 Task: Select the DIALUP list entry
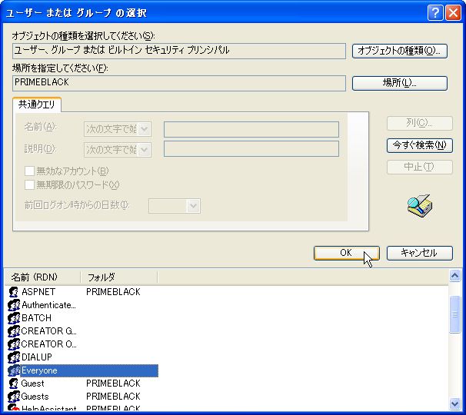37,357
